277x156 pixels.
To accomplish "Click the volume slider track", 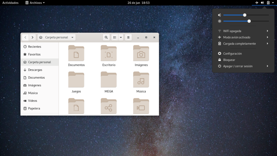I will [x=246, y=15].
